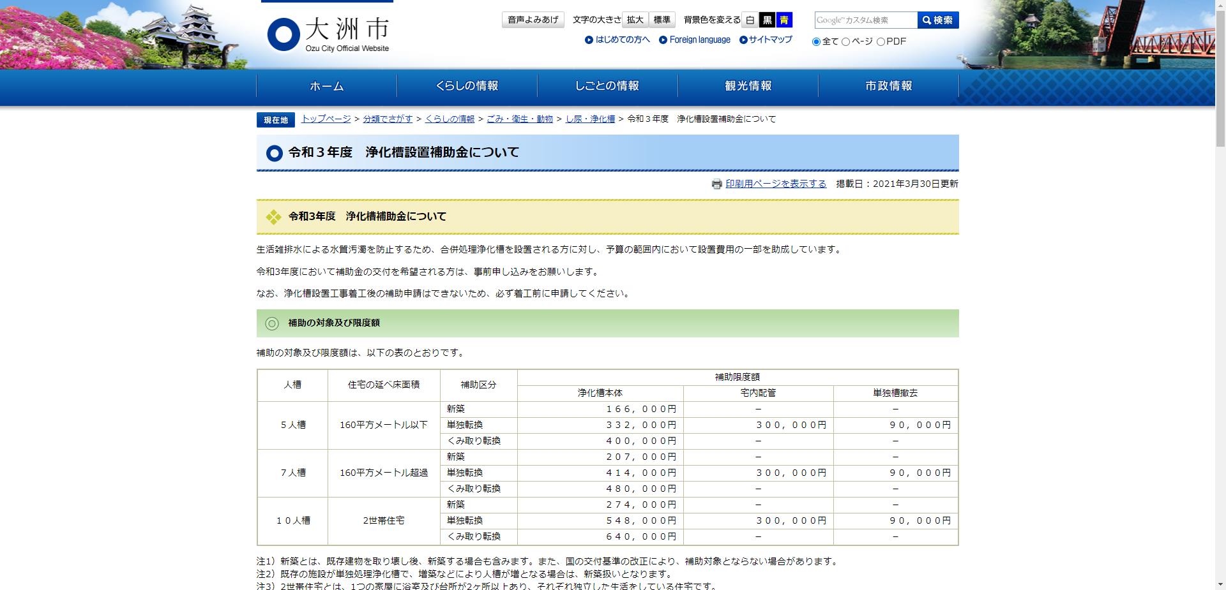Click the arrow icon next to サイトマップ
Viewport: 1226px width, 590px height.
tap(743, 40)
